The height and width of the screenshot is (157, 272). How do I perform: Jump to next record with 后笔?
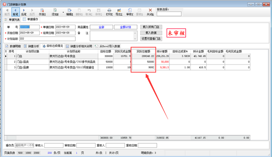click(x=24, y=12)
